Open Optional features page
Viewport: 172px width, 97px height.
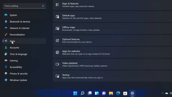pos(112,40)
